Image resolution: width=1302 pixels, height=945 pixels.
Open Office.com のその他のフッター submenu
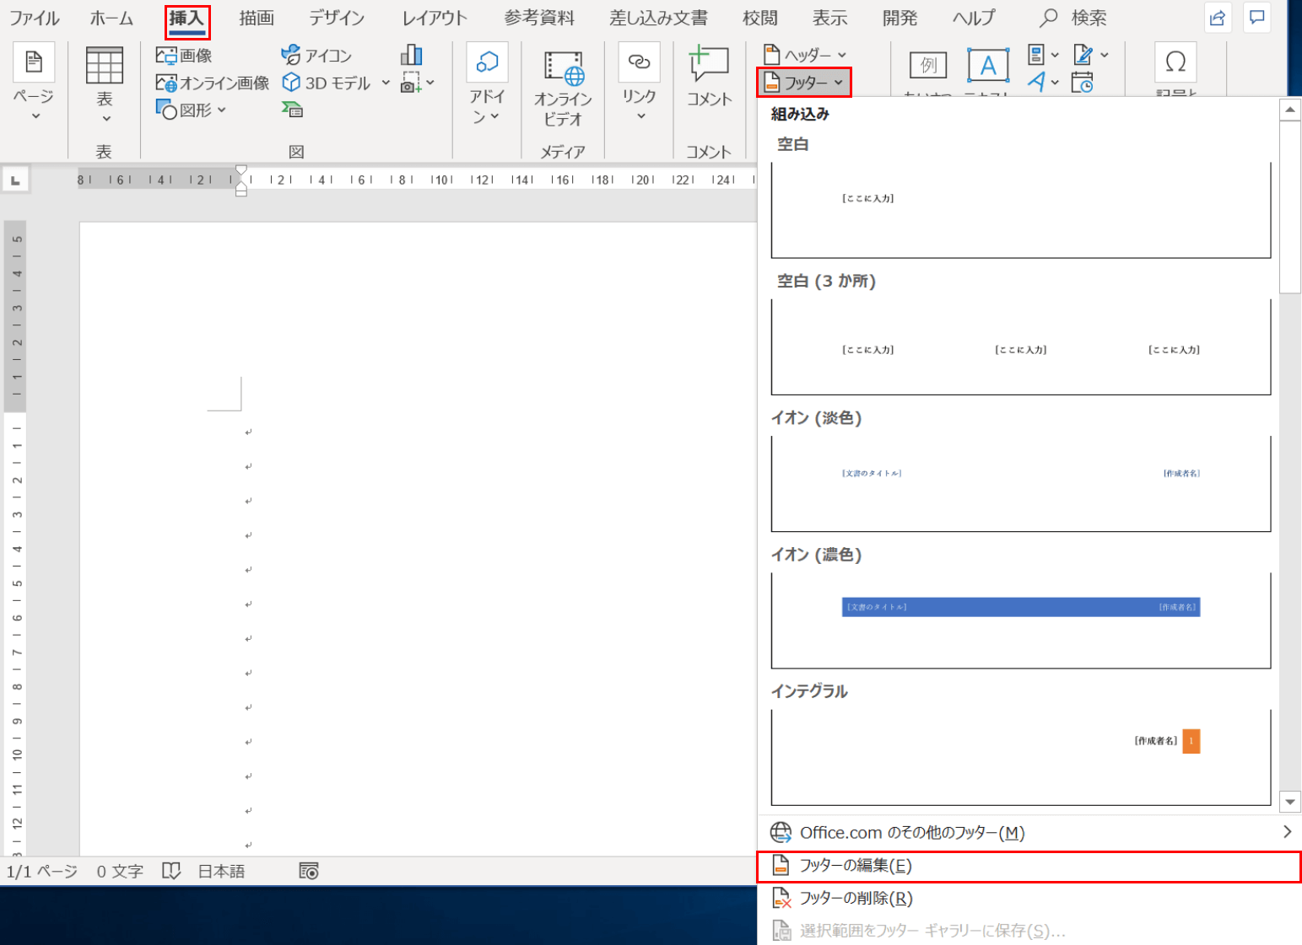(1029, 833)
